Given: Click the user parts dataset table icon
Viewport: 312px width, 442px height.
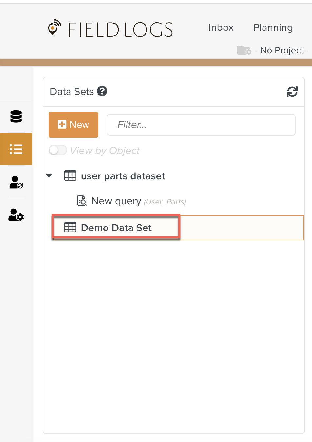Looking at the screenshot, I should [70, 176].
